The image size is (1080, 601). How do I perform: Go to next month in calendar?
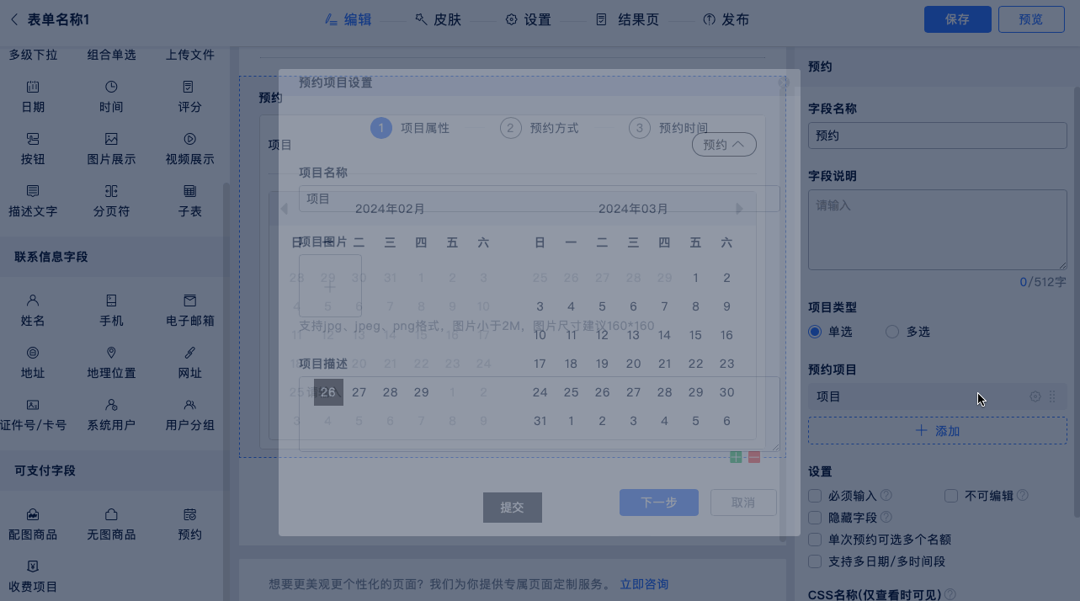[x=739, y=209]
